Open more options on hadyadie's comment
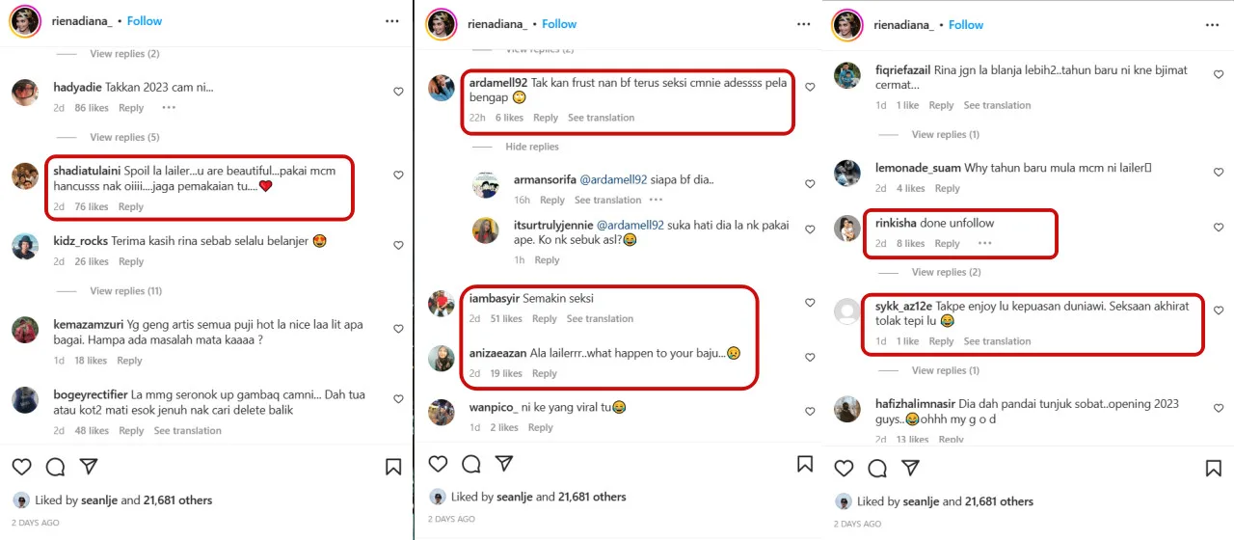The height and width of the screenshot is (540, 1234). click(169, 108)
